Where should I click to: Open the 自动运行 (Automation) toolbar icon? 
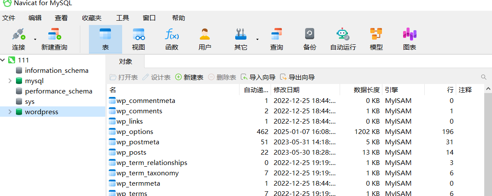point(343,40)
